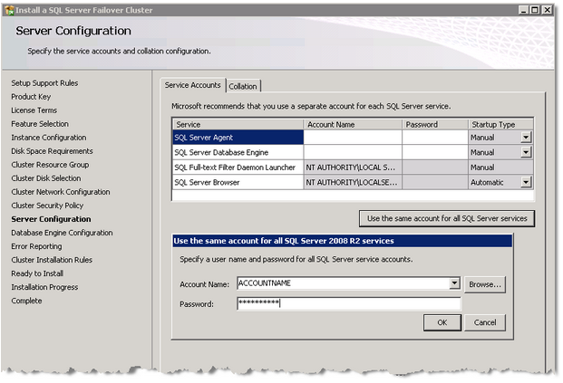
Task: Click Cluster Installation Rules step in sidebar
Action: (52, 260)
